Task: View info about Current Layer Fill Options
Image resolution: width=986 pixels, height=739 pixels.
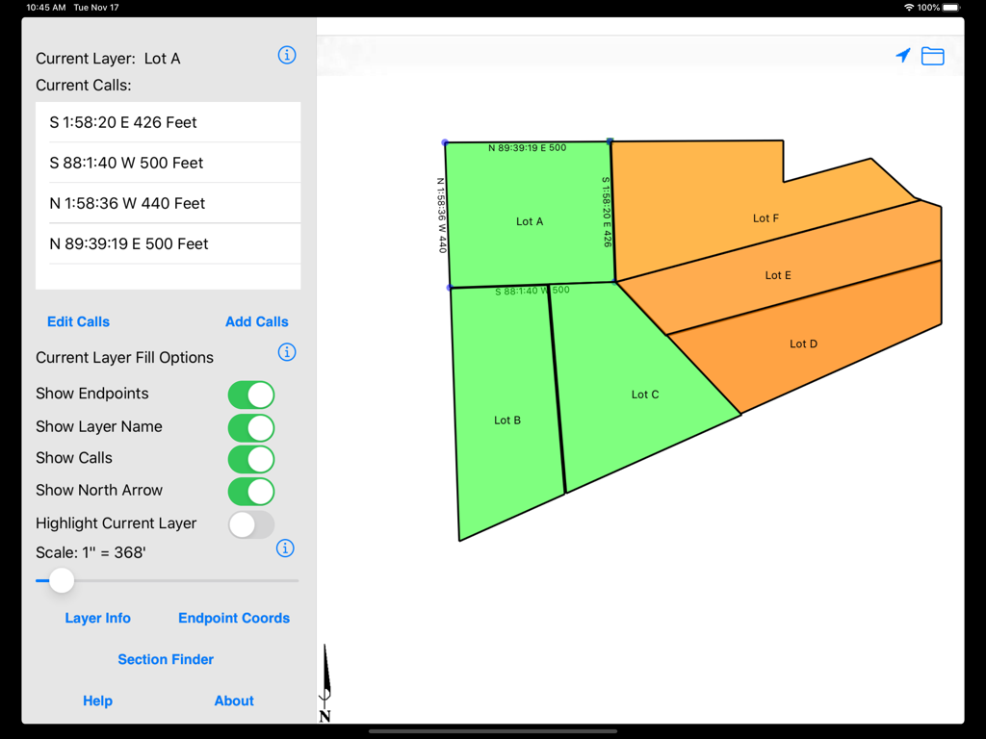Action: pyautogui.click(x=286, y=352)
